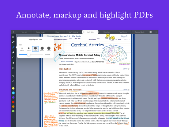Screen dimensions: 169x127
Task: Select the 6.2mm highlighter size
Action: coord(49,49)
